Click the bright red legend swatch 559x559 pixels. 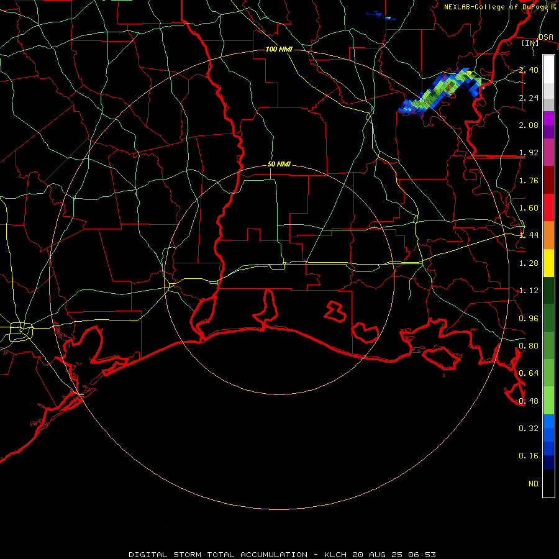coord(548,208)
